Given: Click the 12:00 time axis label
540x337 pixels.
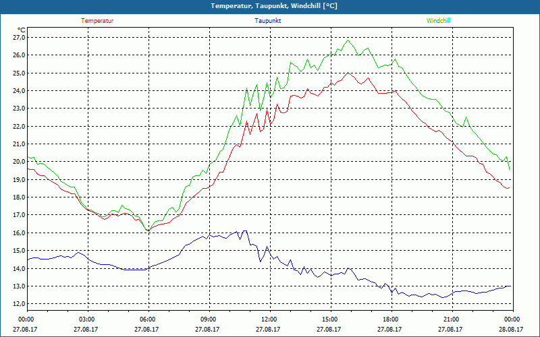Looking at the screenshot, I should pyautogui.click(x=268, y=319).
